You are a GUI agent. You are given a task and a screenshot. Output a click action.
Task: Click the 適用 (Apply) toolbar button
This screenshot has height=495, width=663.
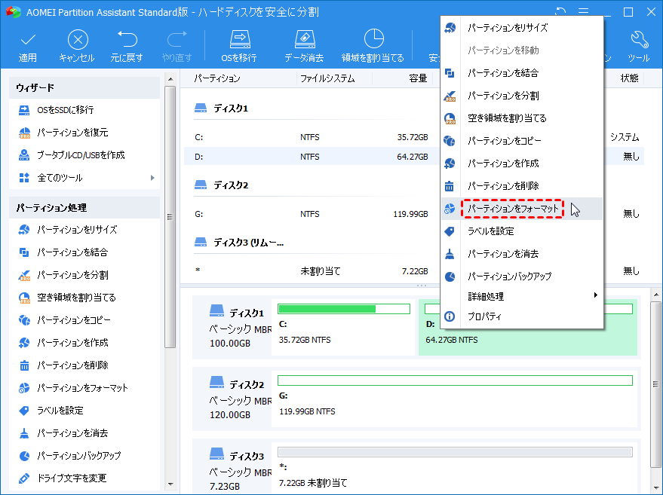pyautogui.click(x=28, y=47)
